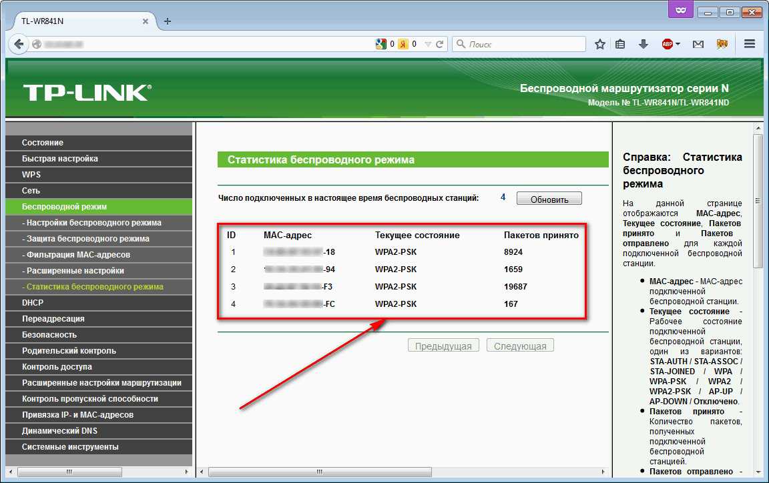Open the bookmarks list icon
This screenshot has height=483, width=769.
(621, 44)
